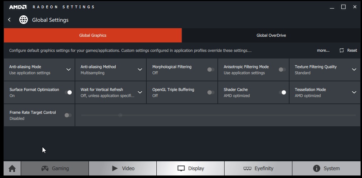362x178 pixels.
Task: Click the Display monitor icon
Action: point(181,168)
